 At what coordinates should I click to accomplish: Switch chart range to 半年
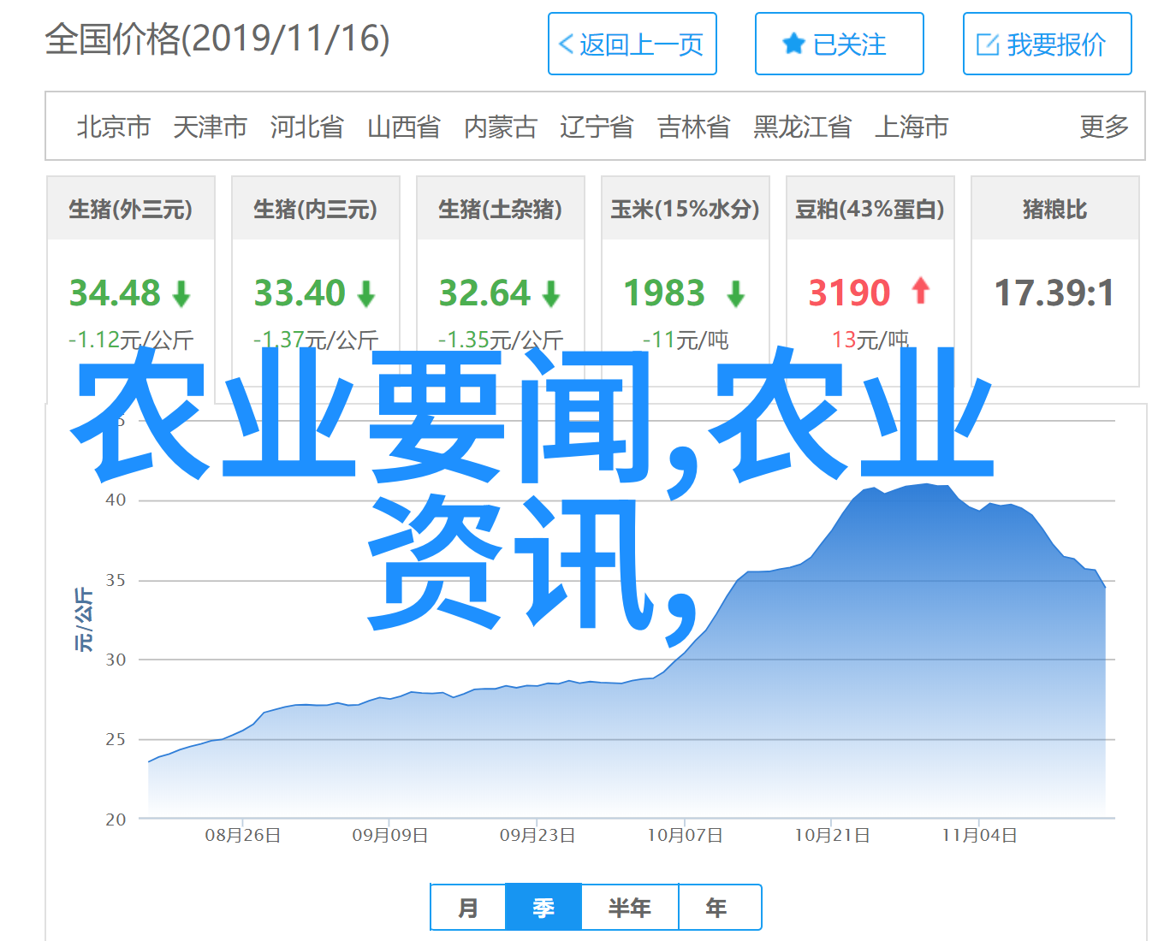630,907
